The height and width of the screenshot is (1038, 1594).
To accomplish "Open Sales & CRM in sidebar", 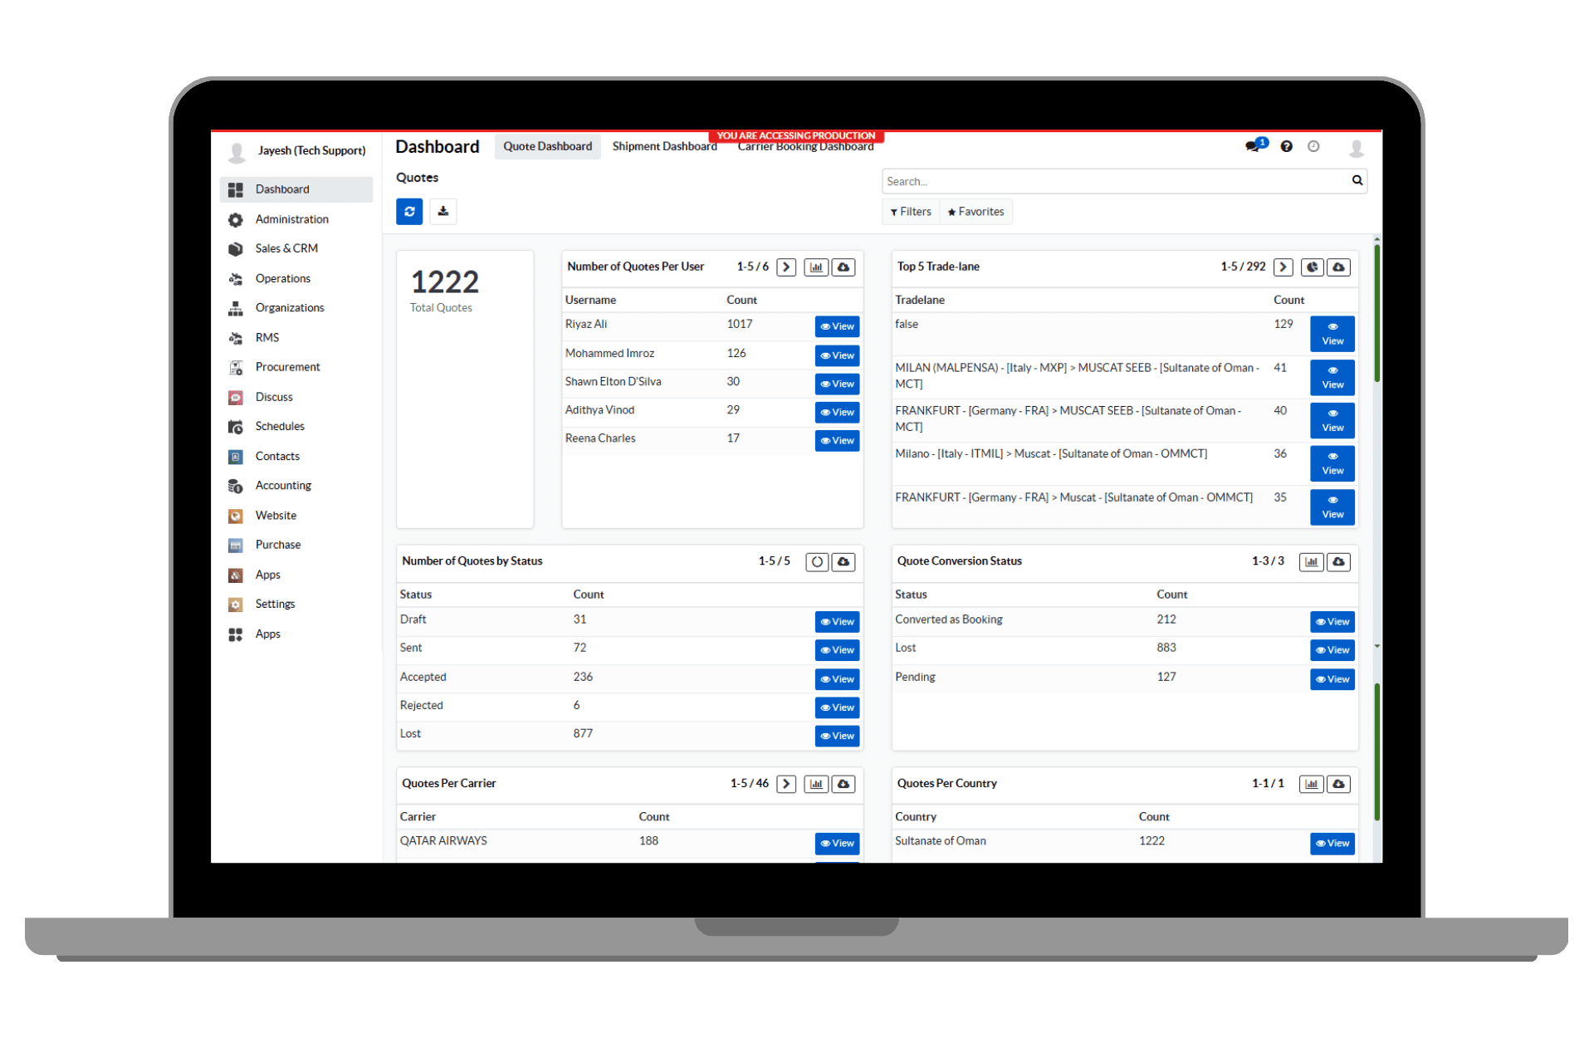I will click(286, 248).
